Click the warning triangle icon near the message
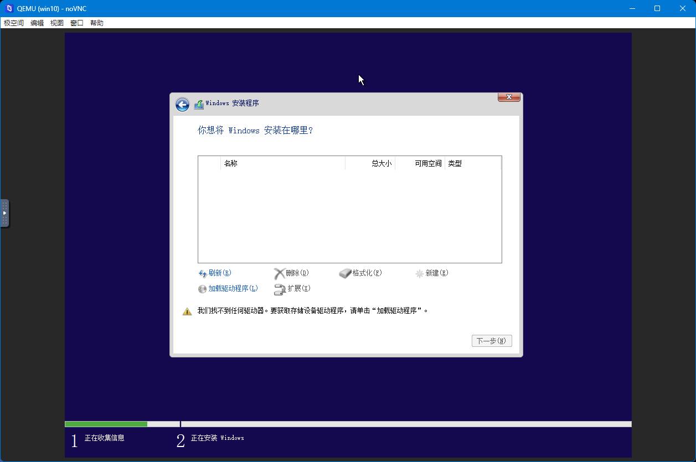 tap(187, 310)
